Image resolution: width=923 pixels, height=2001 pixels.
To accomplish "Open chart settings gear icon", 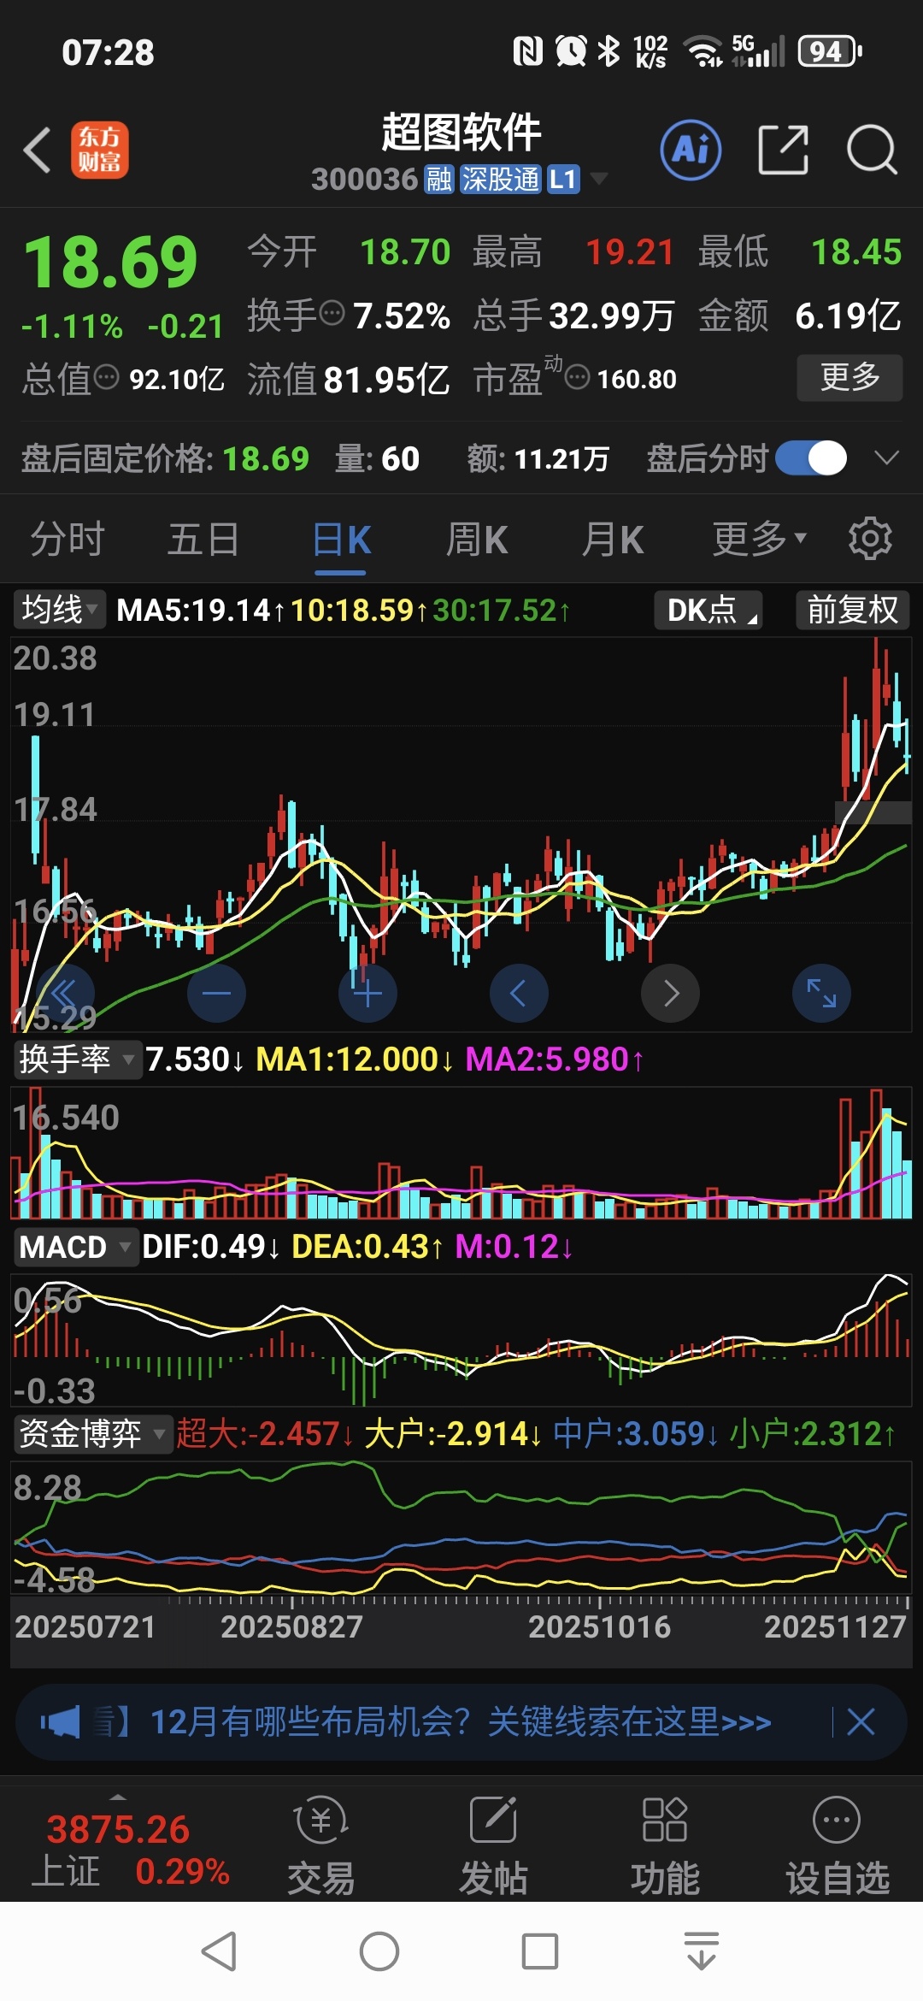I will 870,539.
